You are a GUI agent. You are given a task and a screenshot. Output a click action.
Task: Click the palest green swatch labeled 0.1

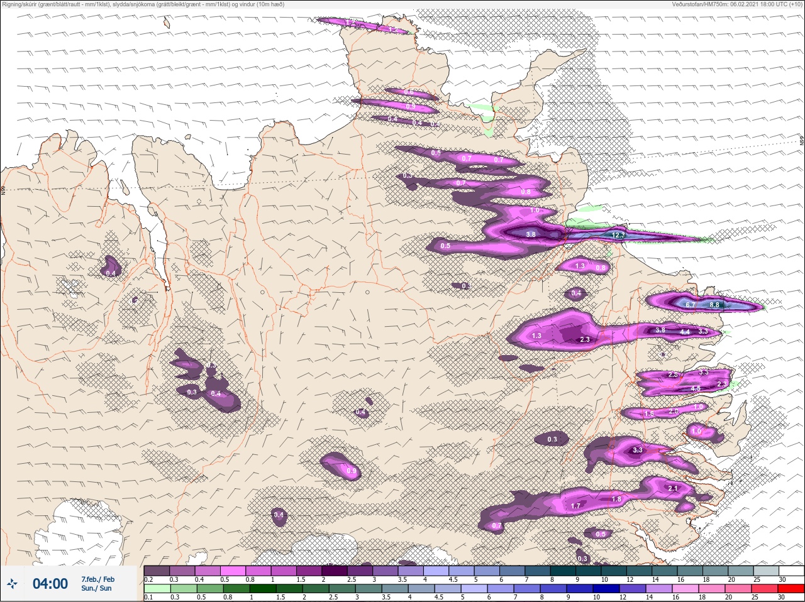(157, 589)
